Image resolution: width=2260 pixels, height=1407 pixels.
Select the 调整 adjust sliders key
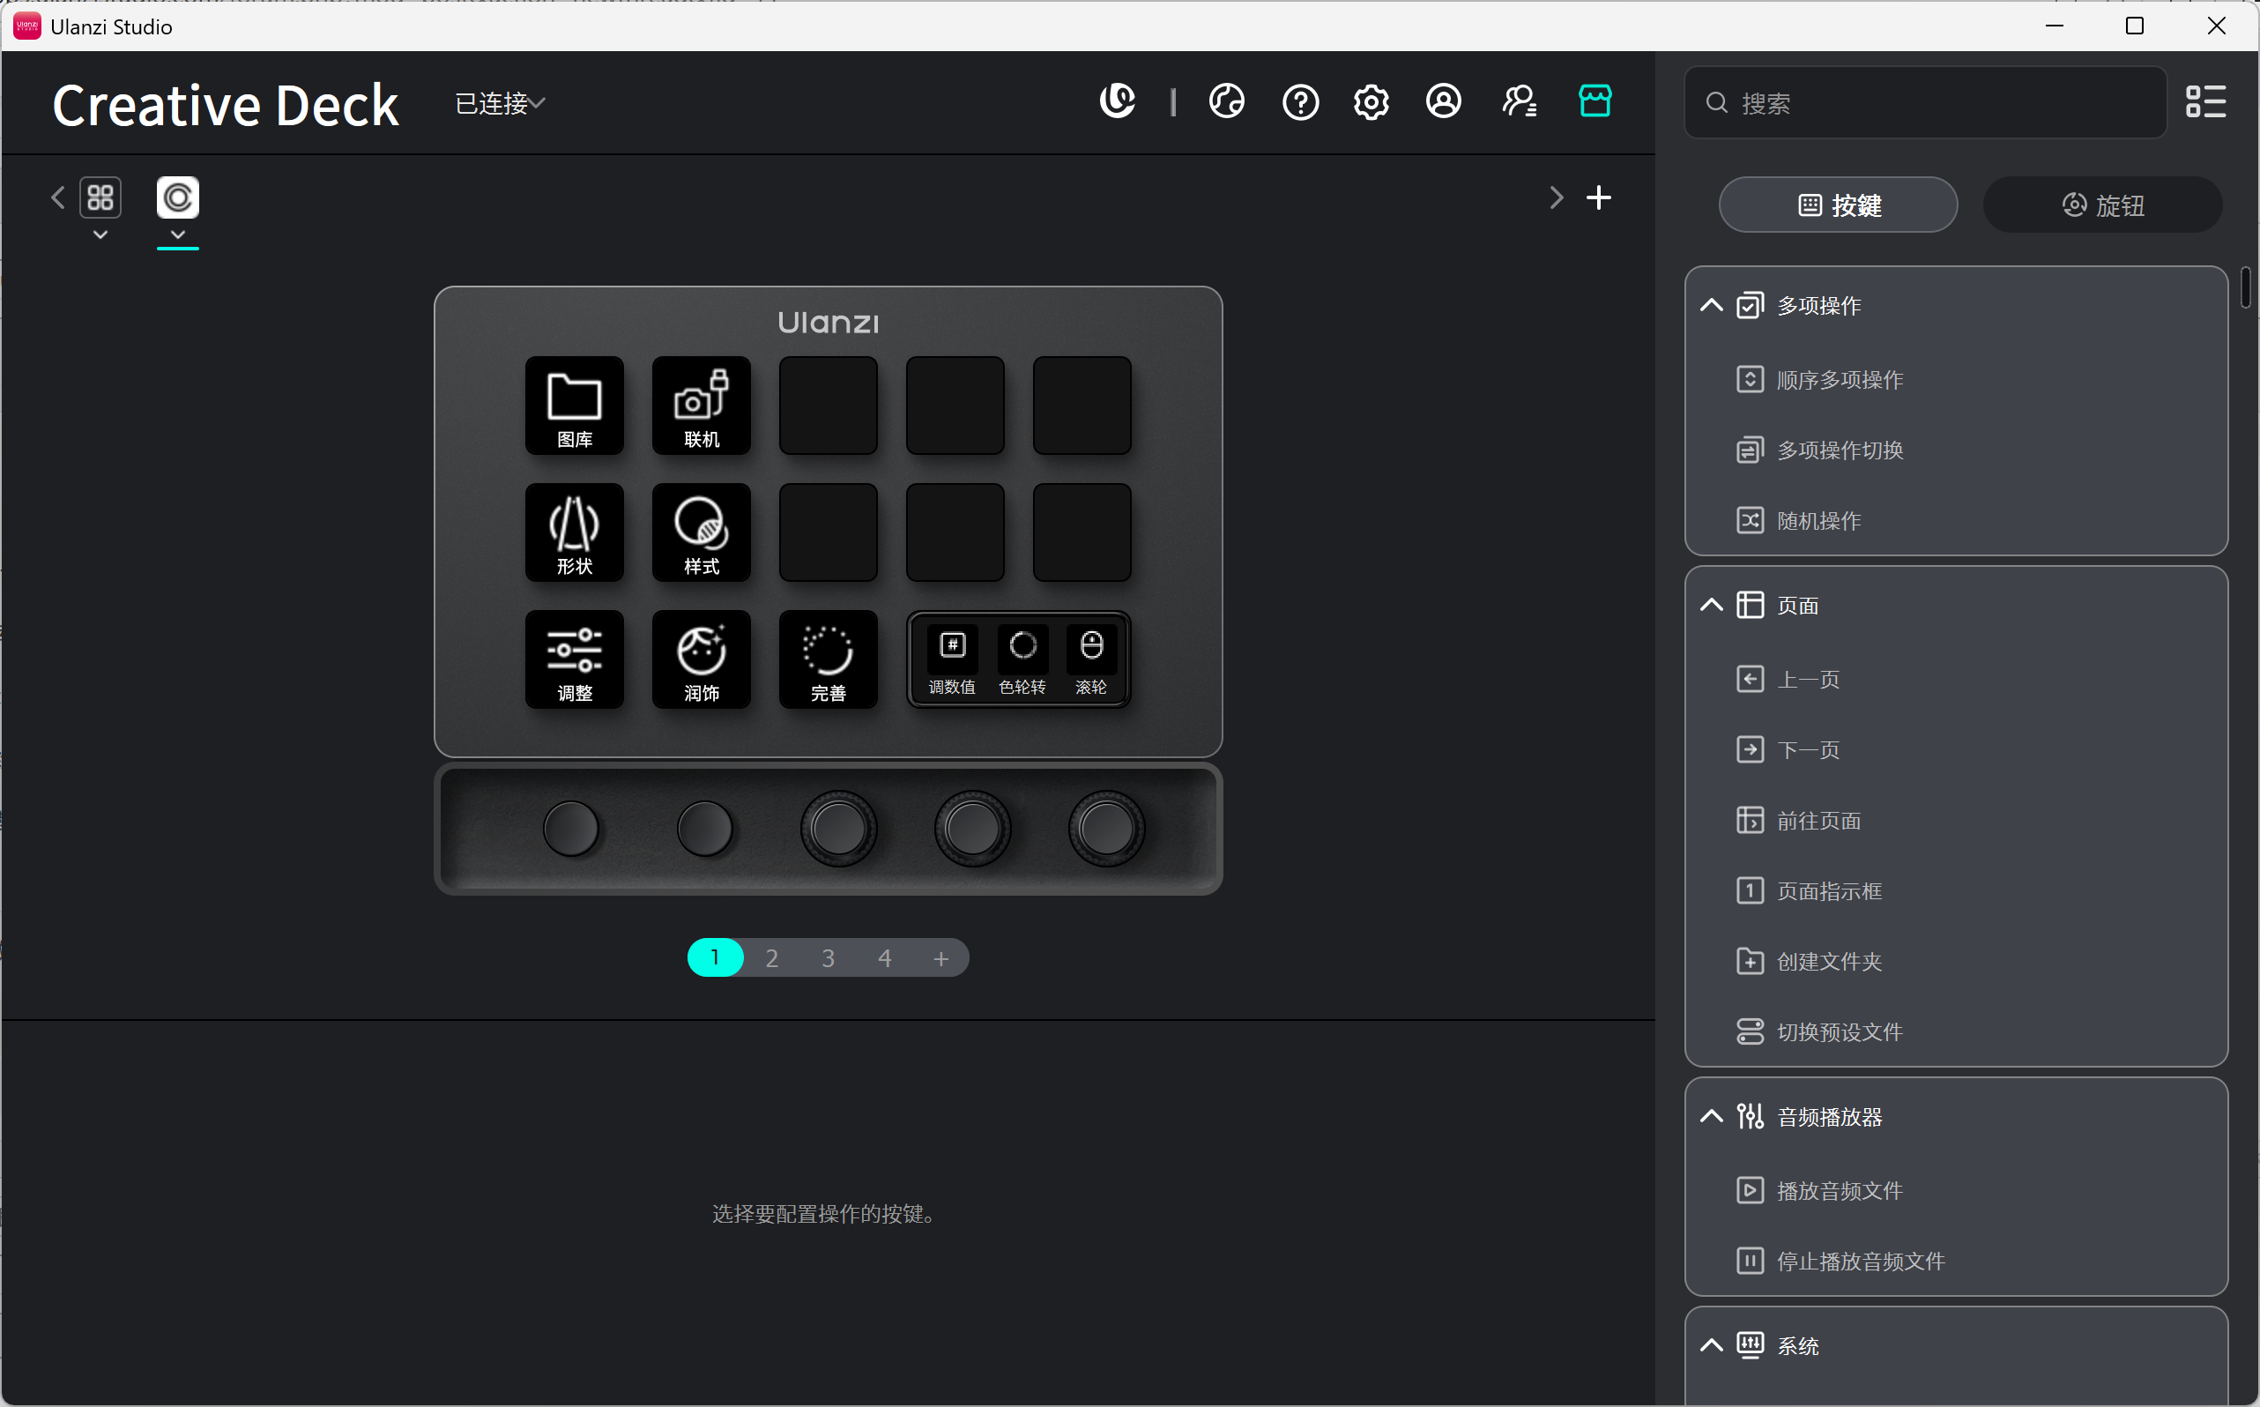[574, 659]
